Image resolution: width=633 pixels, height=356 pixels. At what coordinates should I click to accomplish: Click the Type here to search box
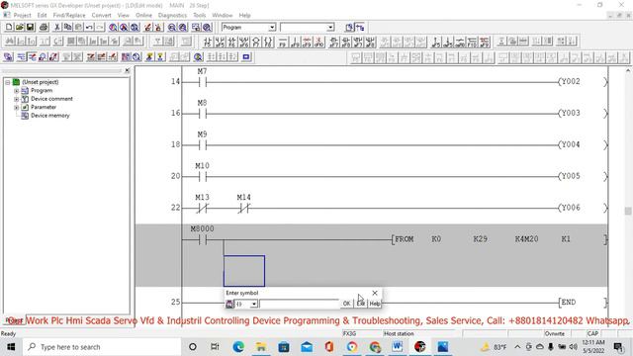pyautogui.click(x=101, y=347)
